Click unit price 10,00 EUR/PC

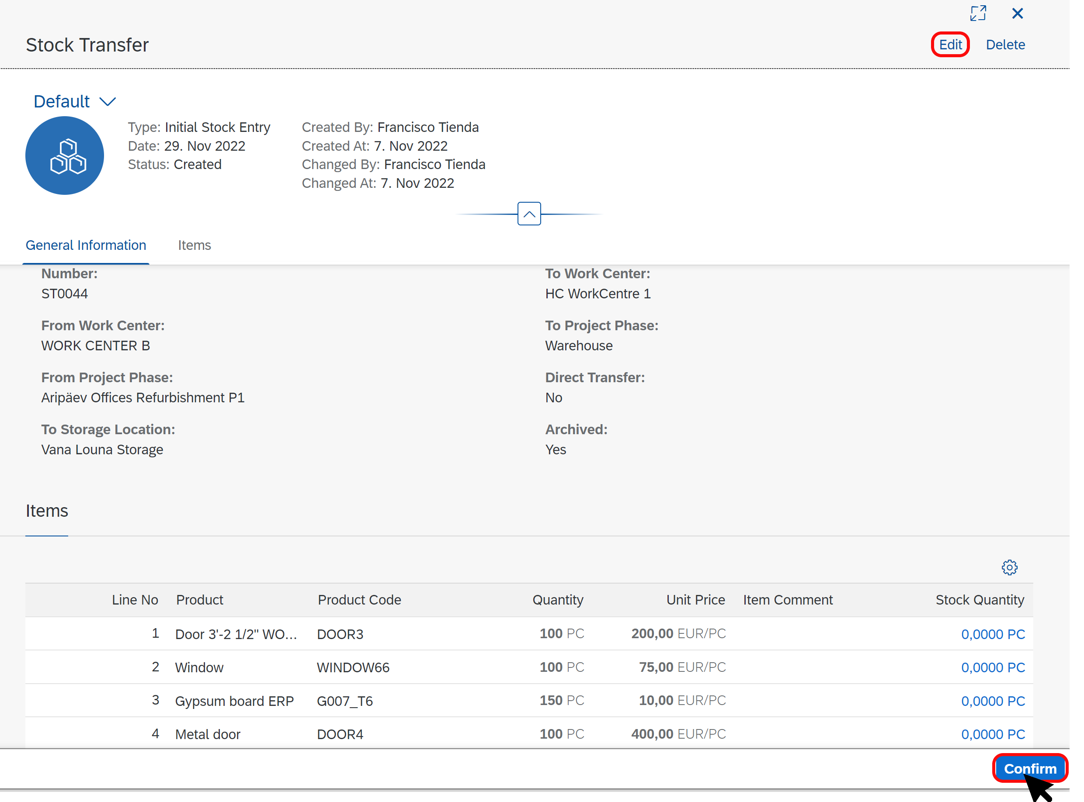[682, 701]
